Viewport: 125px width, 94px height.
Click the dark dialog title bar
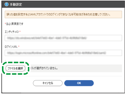click(x=63, y=4)
